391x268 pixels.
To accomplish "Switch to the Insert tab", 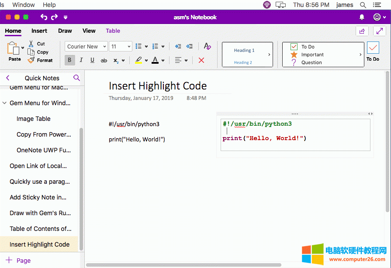I will [x=39, y=31].
